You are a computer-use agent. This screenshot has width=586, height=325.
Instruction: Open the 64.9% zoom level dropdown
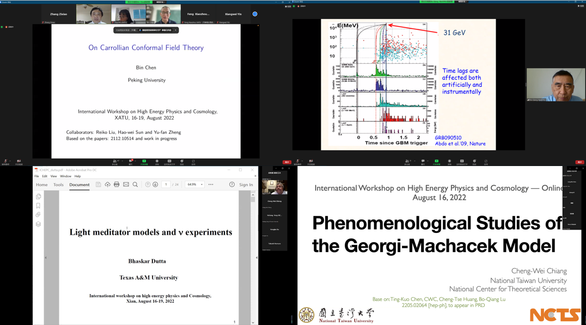coord(195,185)
